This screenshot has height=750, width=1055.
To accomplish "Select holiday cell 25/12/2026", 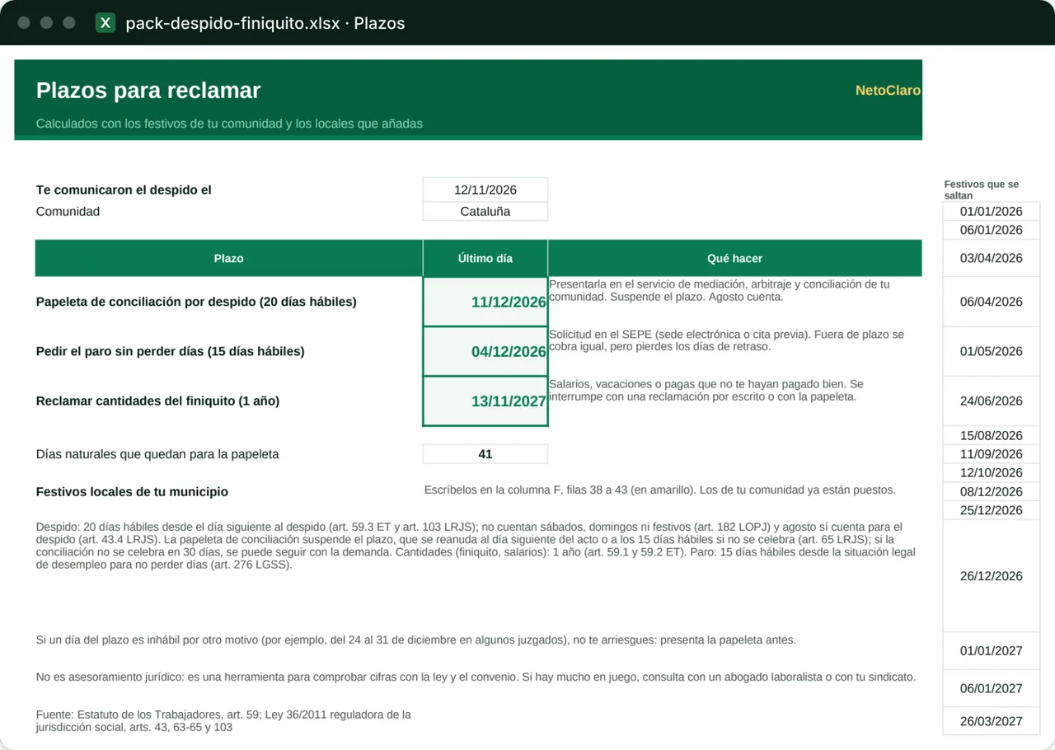I will [991, 510].
